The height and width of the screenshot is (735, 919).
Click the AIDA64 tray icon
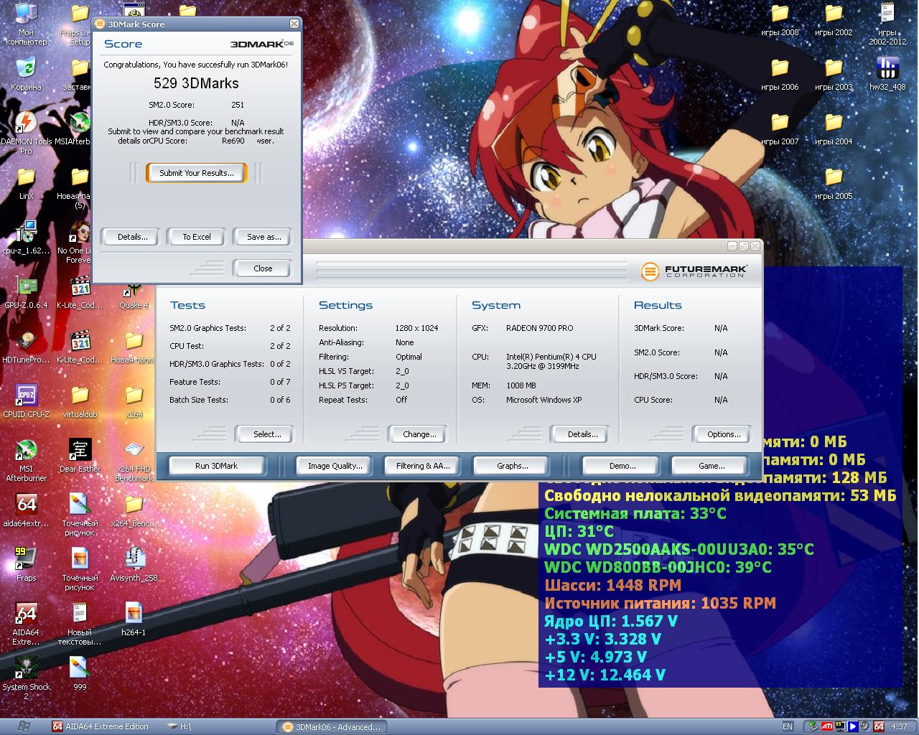click(x=878, y=726)
